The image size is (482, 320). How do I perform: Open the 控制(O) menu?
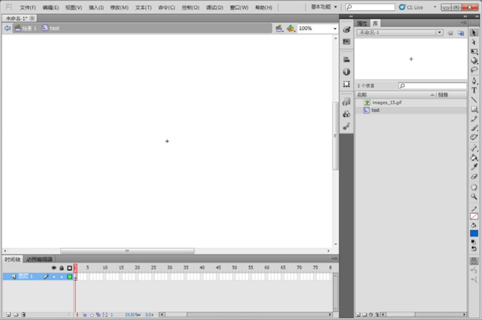(190, 7)
